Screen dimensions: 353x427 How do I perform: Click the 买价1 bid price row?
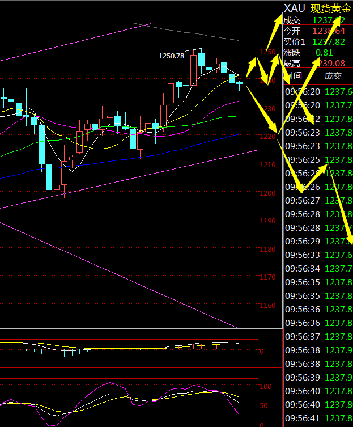(294, 41)
